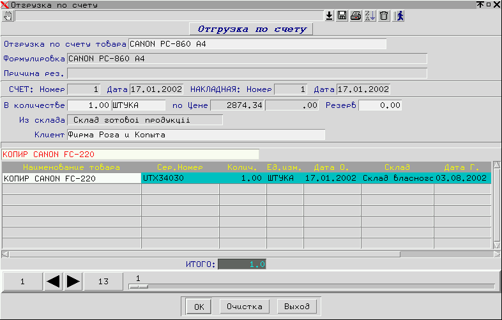The width and height of the screenshot is (502, 320).
Task: Click serial number cell UTX34030
Action: (180, 178)
